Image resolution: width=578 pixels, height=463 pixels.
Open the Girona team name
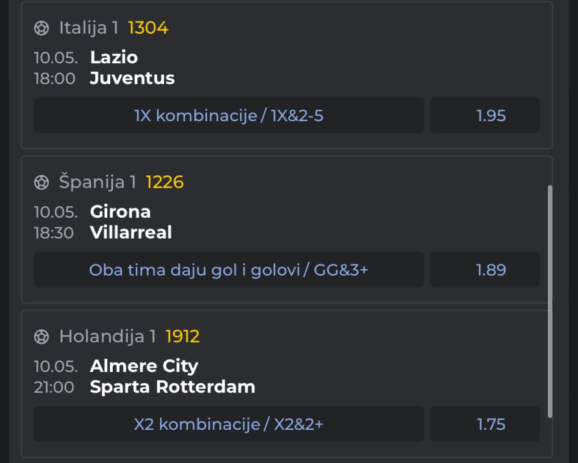[120, 212]
